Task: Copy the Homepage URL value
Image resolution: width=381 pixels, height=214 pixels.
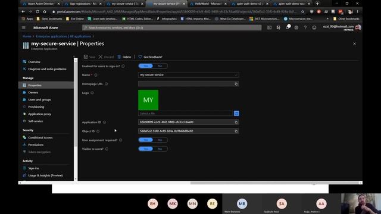Action: [236, 84]
